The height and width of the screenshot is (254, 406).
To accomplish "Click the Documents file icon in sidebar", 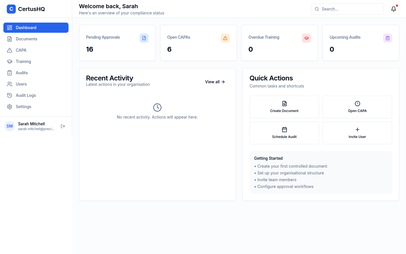I will [x=10, y=39].
